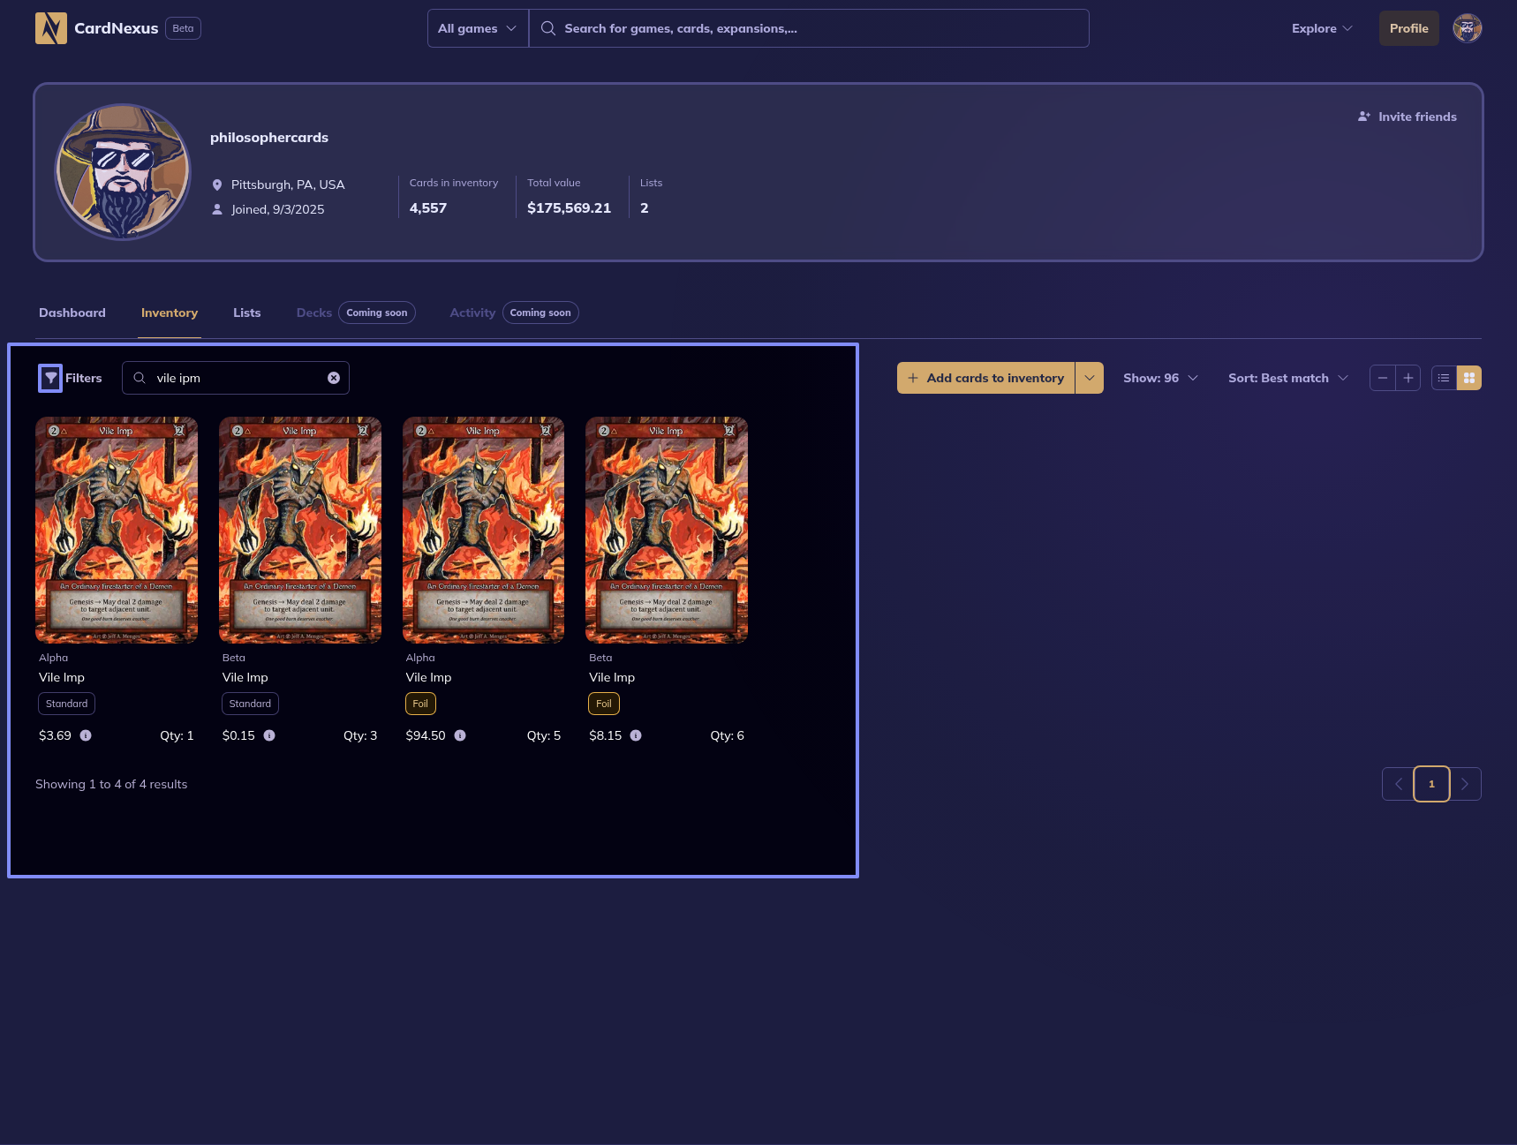Increase card size with plus button

tap(1408, 378)
